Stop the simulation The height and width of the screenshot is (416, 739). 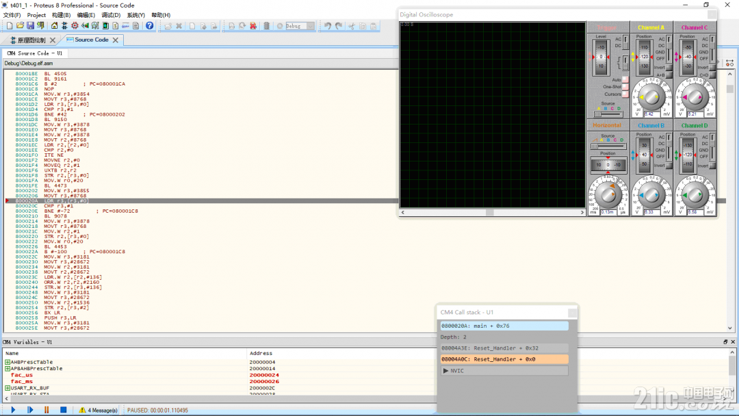pos(63,410)
